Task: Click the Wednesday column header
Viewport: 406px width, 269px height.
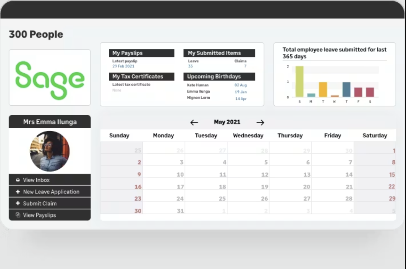Action: 248,135
